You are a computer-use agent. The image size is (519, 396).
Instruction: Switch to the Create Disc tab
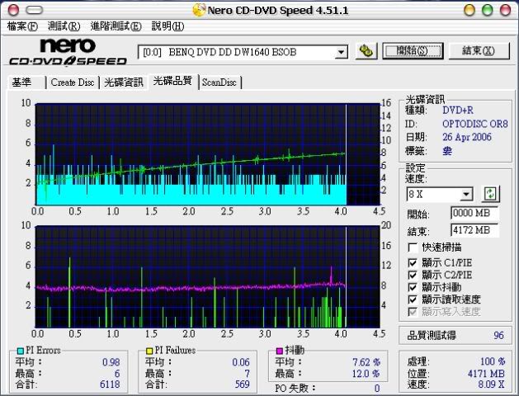pos(73,82)
